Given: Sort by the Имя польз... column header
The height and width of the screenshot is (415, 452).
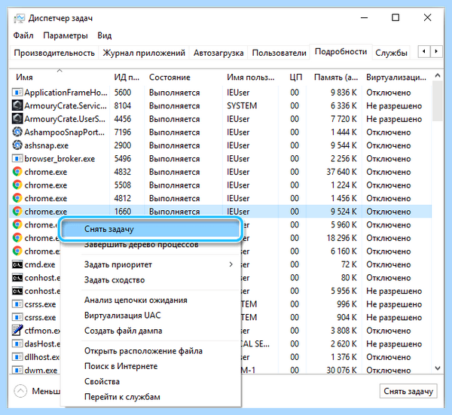Looking at the screenshot, I should [x=251, y=78].
